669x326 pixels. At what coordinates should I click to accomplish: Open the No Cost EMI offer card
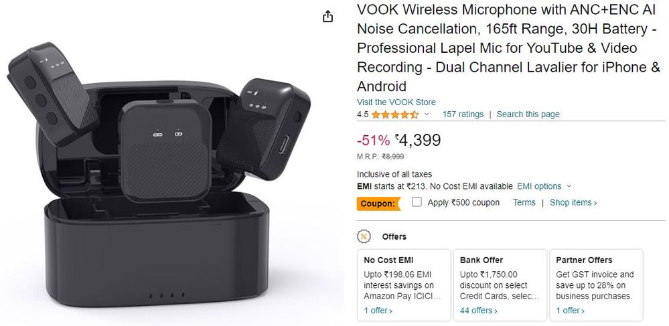pos(404,285)
